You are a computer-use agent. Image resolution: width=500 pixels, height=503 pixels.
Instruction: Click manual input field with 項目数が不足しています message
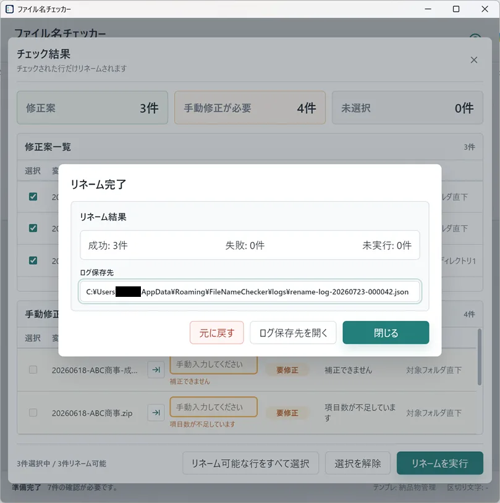pos(213,407)
